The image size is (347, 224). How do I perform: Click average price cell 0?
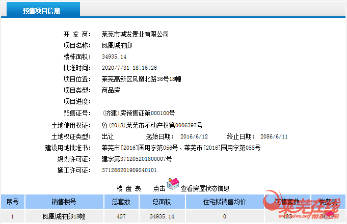pos(225,216)
